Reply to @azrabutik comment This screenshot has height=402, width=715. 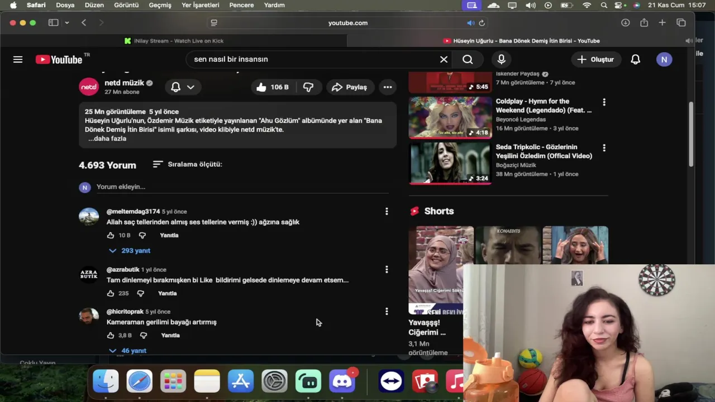click(168, 293)
